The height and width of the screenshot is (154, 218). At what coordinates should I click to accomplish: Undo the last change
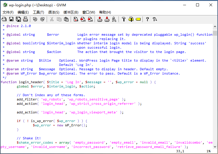pyautogui.click(x=35, y=19)
